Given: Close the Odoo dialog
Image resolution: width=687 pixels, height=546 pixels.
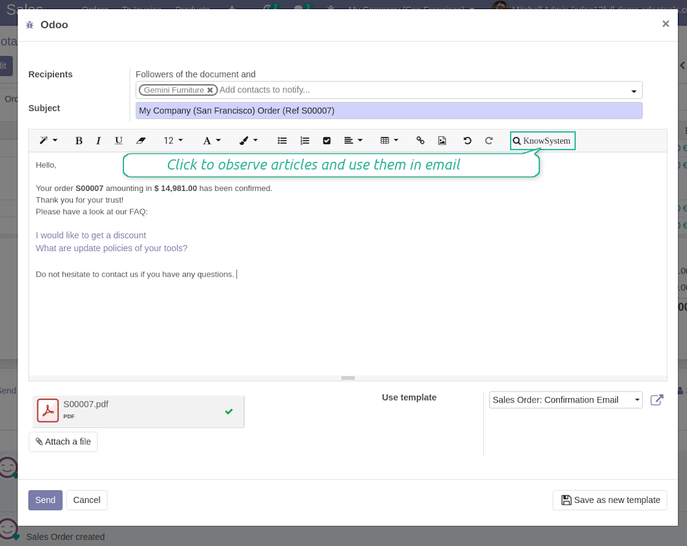Looking at the screenshot, I should click(666, 24).
